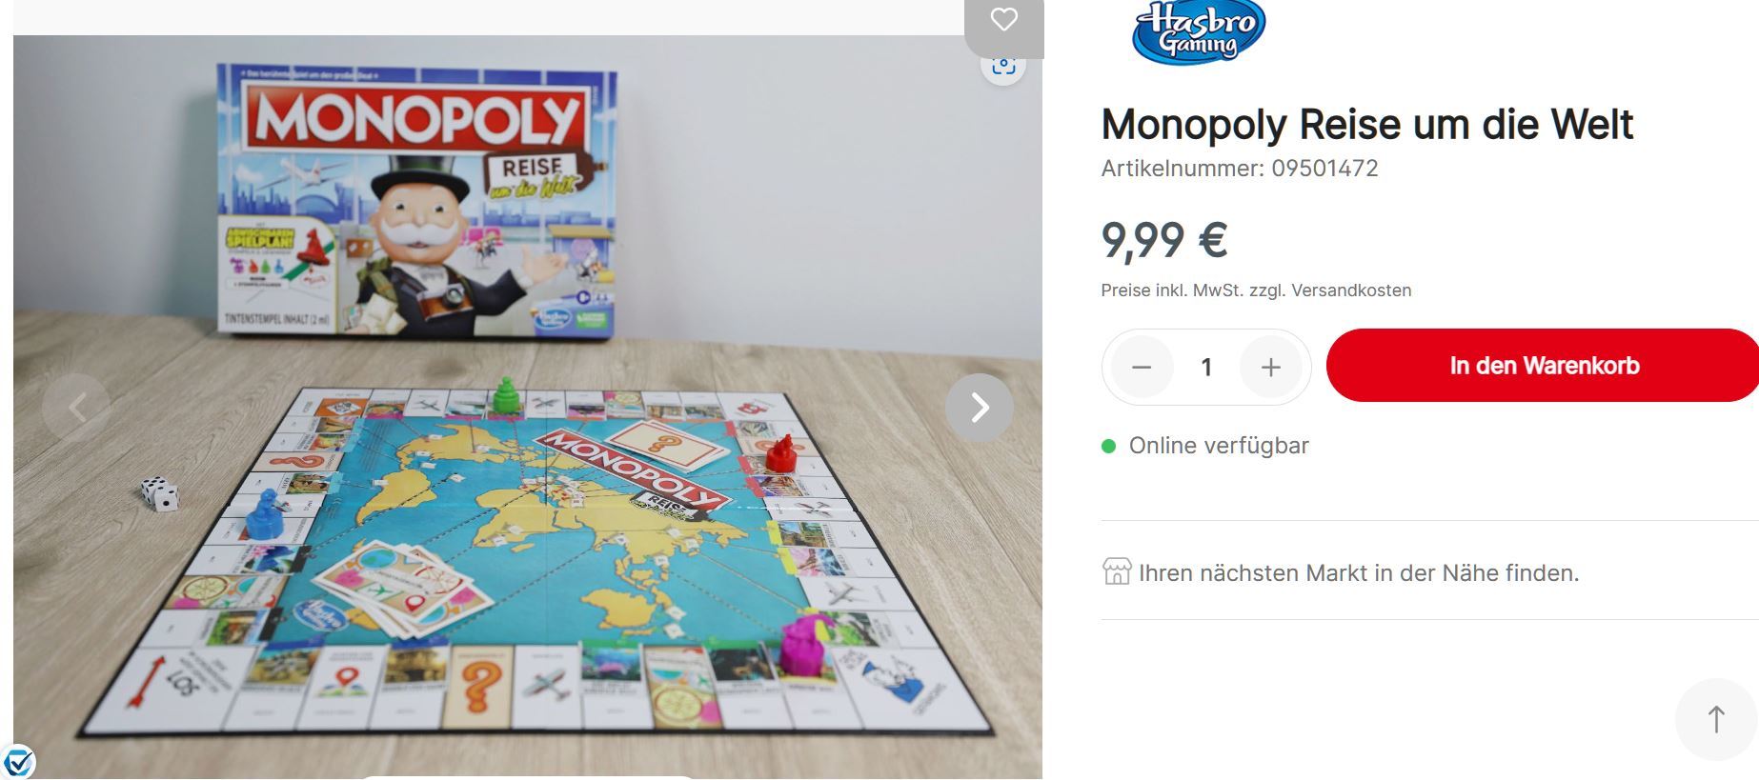Click the 9,99 € price

1164,240
